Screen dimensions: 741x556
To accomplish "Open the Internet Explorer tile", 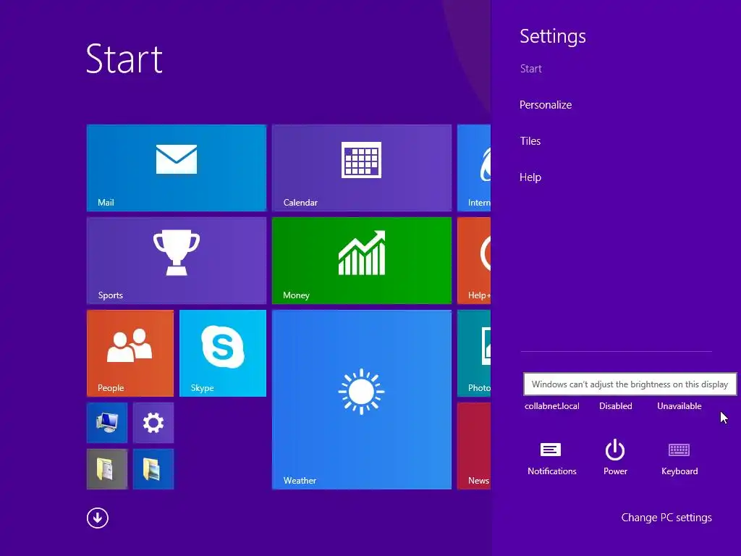I will point(474,168).
